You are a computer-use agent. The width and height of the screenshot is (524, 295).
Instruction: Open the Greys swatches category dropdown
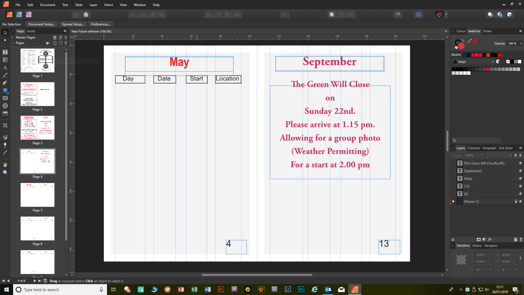point(492,61)
